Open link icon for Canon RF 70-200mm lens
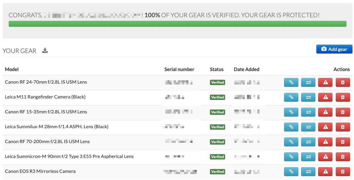354x180 pixels. 291,142
